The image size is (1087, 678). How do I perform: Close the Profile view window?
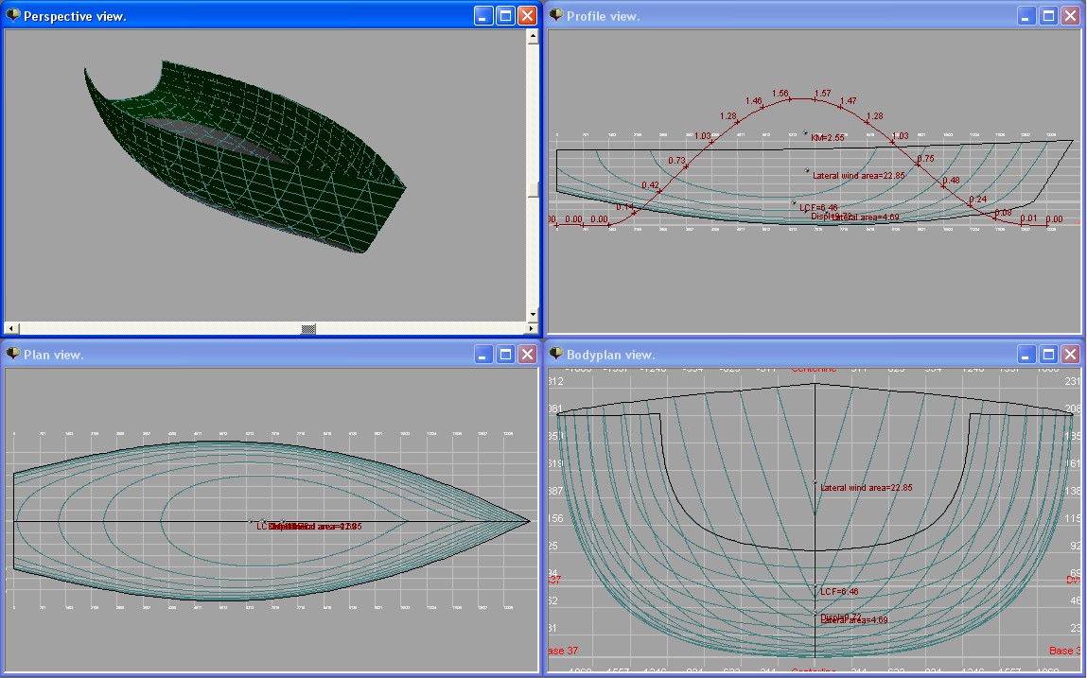point(1070,16)
